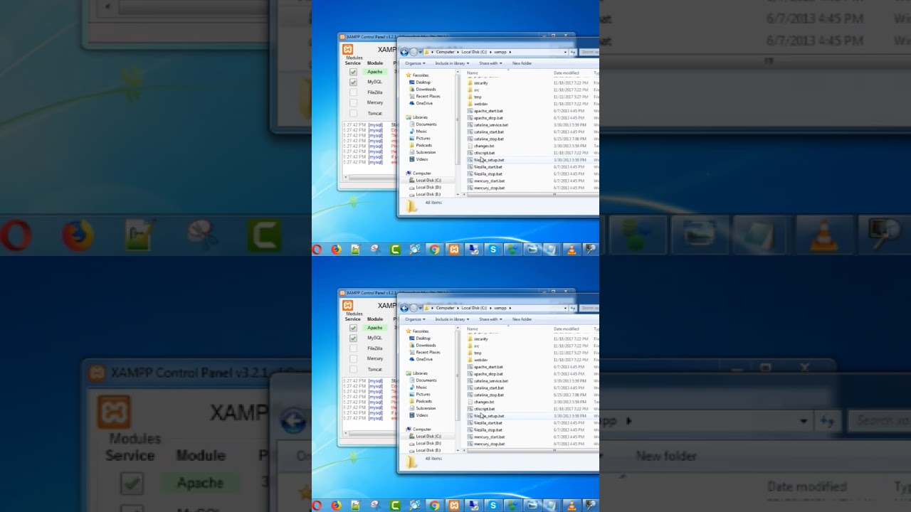
Task: Select the security folder icon in the top copy
Action: click(470, 83)
